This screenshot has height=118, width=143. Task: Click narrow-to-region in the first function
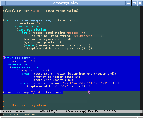tap(39, 39)
